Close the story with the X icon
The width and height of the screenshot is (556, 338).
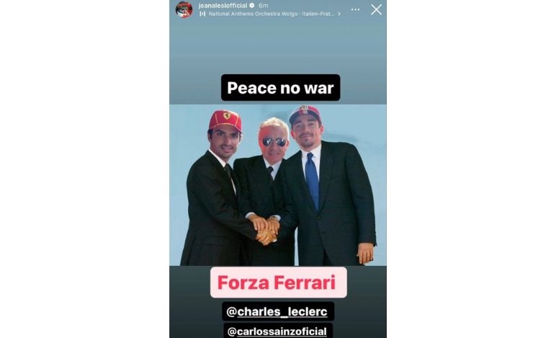(x=376, y=9)
